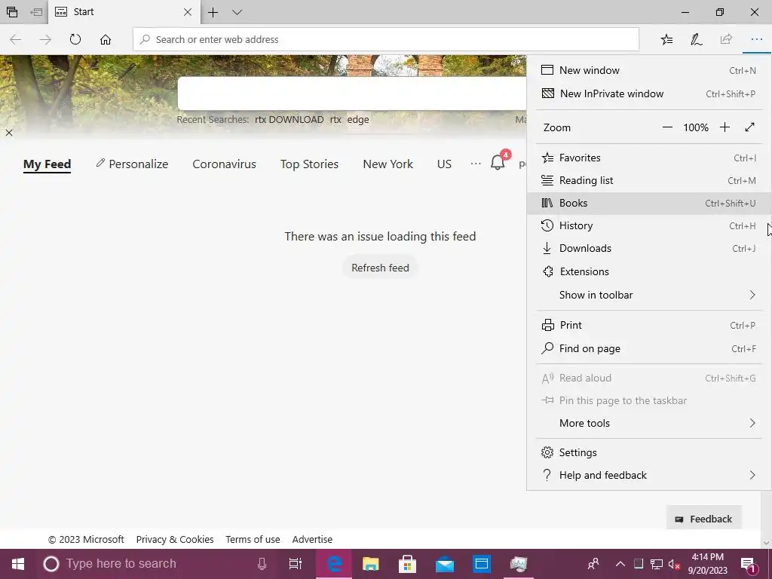The width and height of the screenshot is (772, 579).
Task: Click the page search box
Action: pos(352,93)
